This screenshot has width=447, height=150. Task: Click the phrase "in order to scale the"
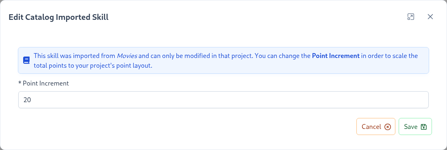click(x=389, y=56)
